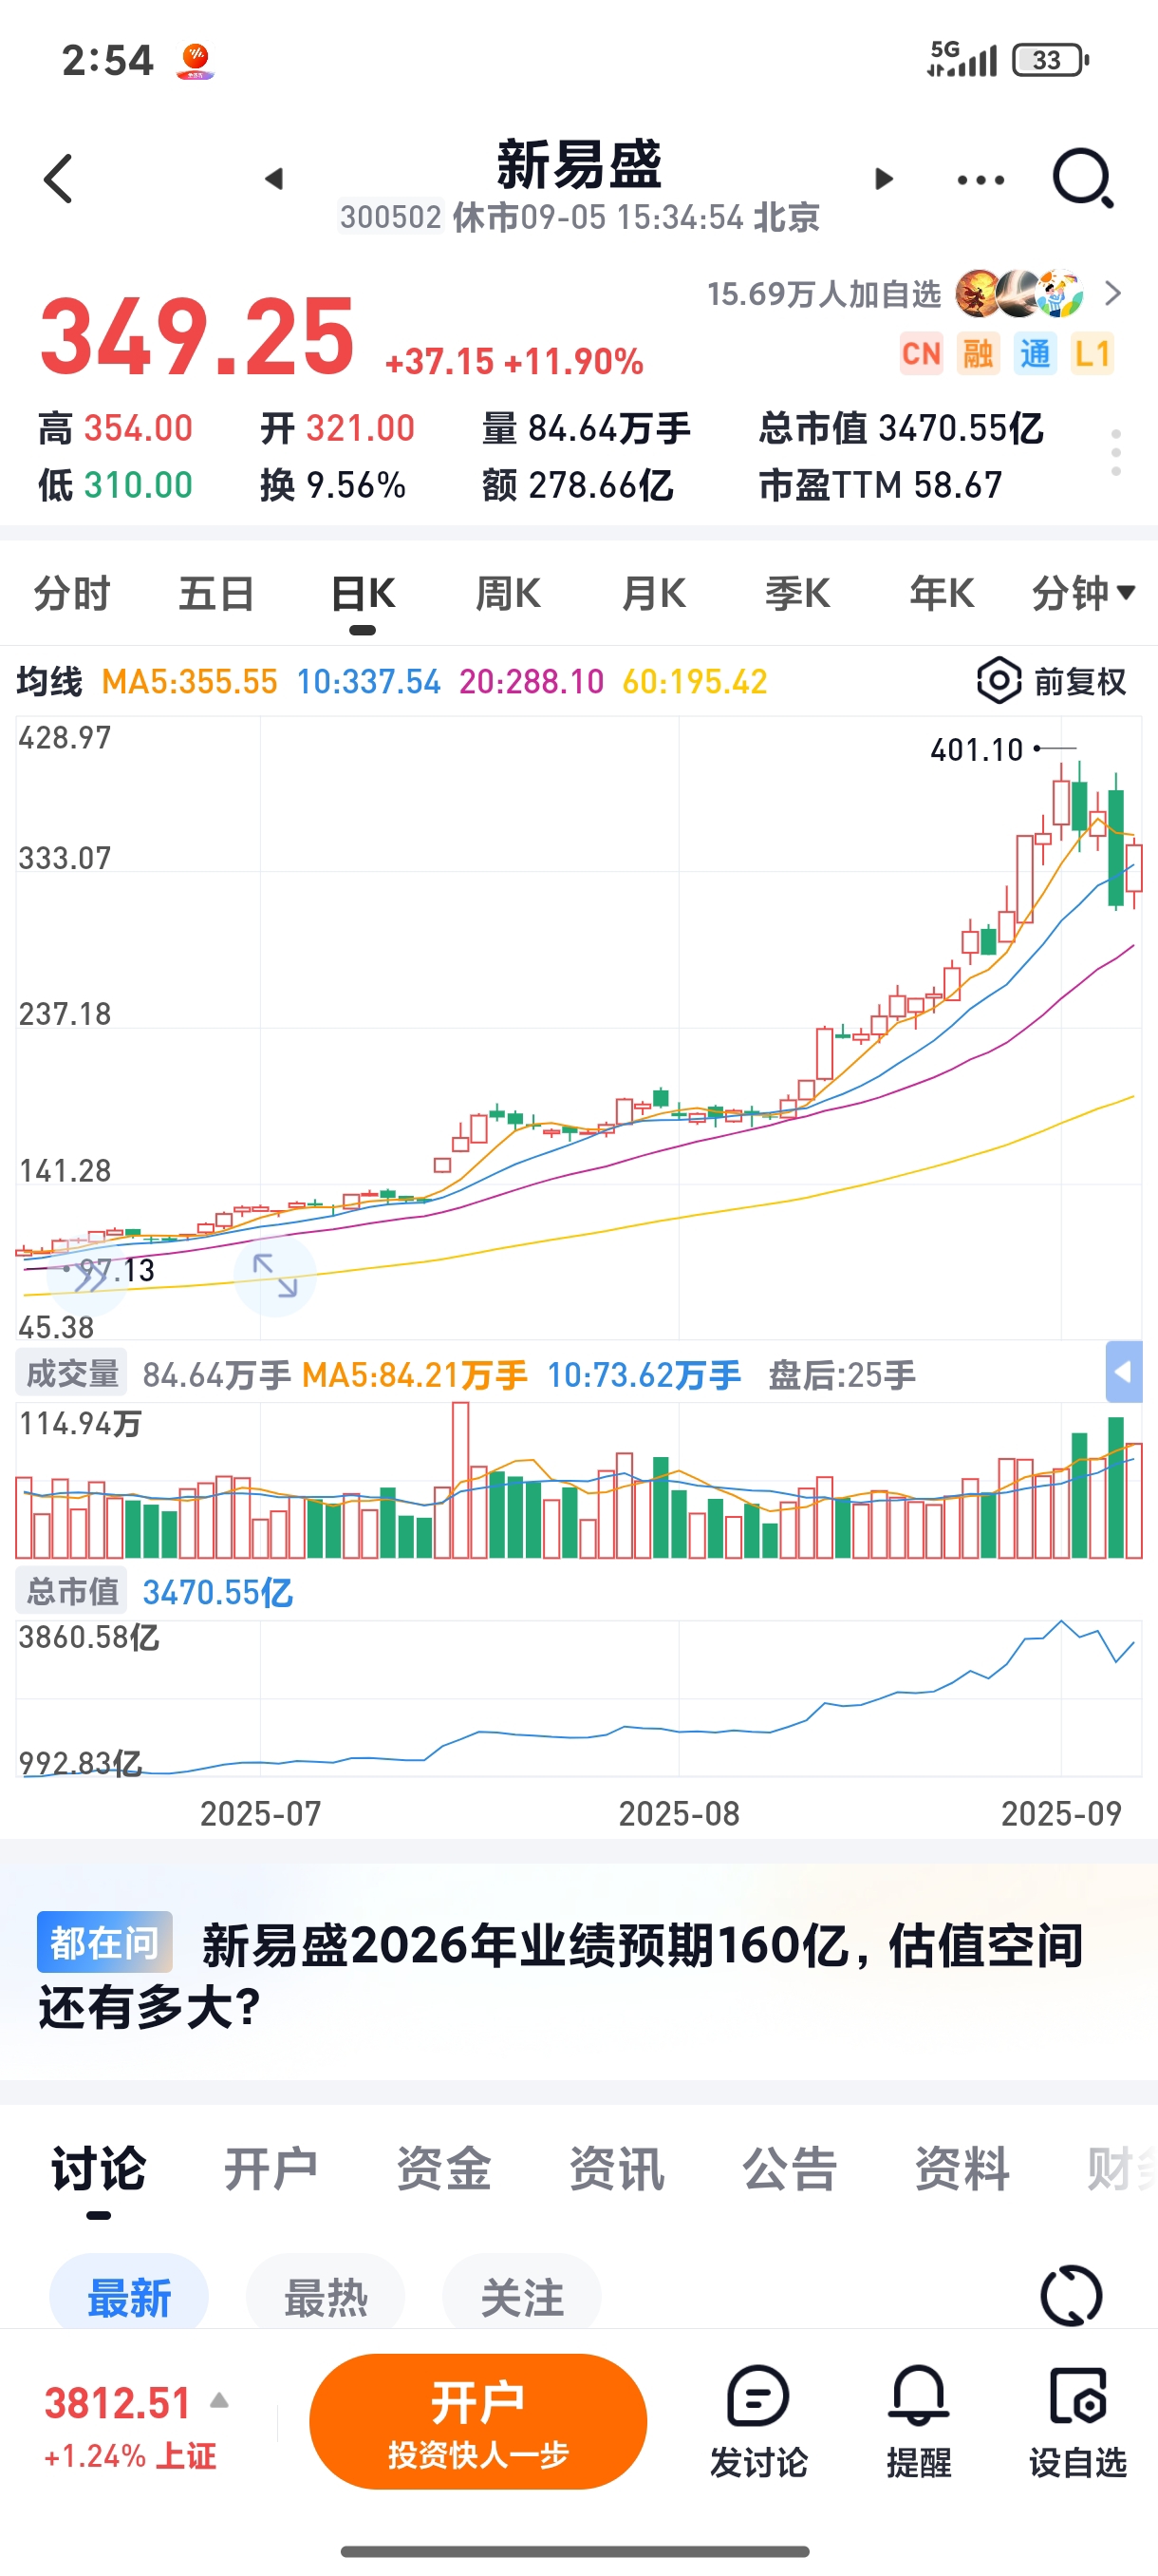
Task: Open the 都在问 tagged question
Action: [105, 1942]
